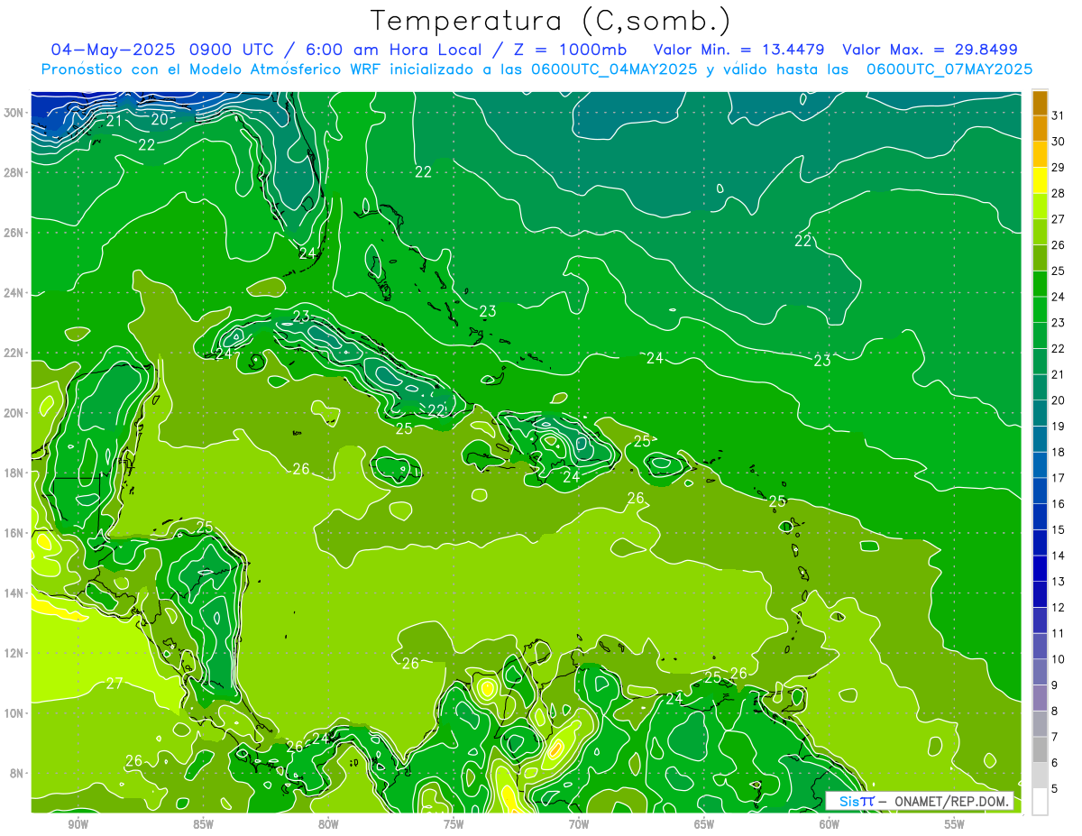Click the colorbar value label 11
1082x836 pixels.
(x=1059, y=633)
